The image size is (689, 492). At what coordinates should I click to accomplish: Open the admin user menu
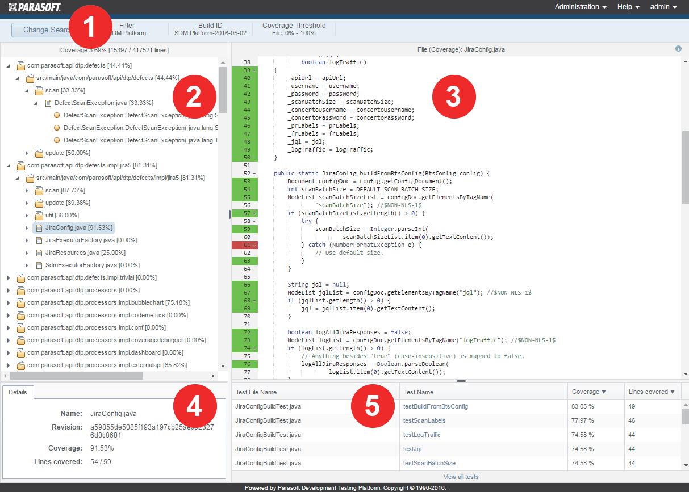pyautogui.click(x=663, y=7)
